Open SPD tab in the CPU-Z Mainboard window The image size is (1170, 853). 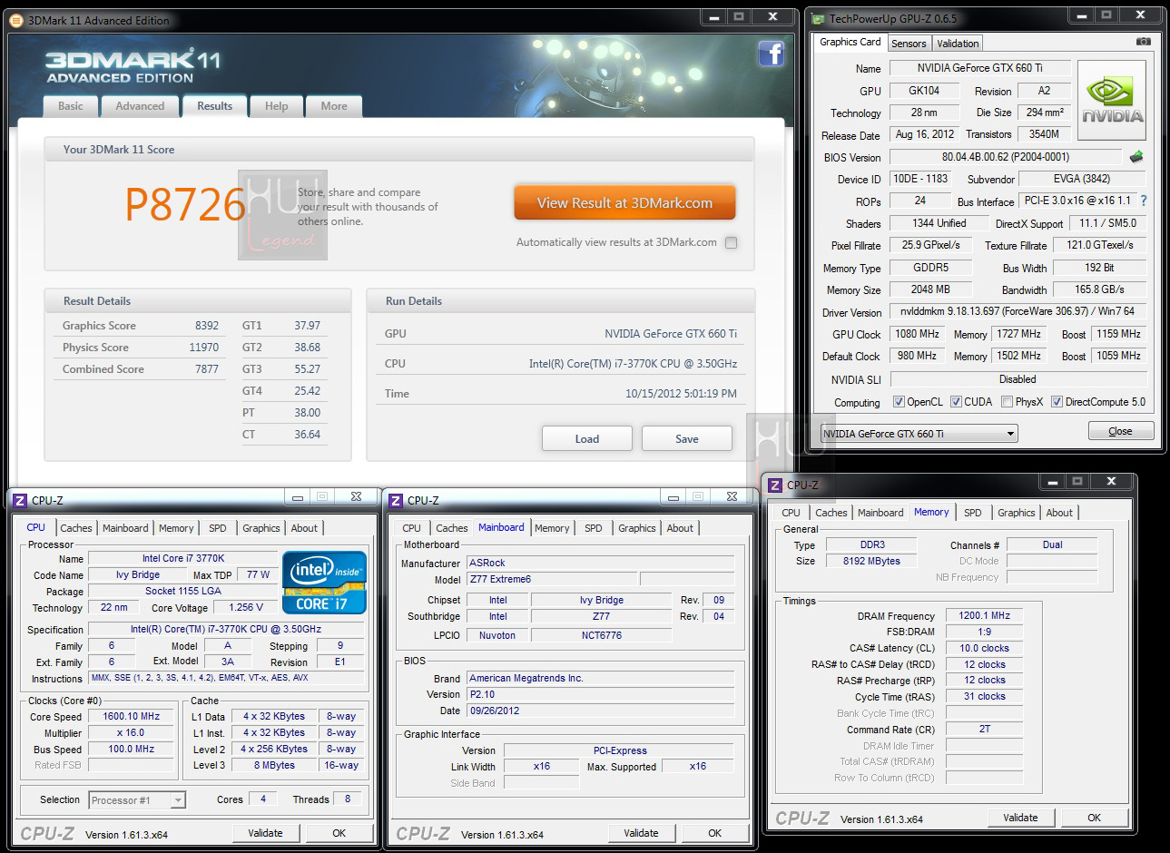point(594,528)
